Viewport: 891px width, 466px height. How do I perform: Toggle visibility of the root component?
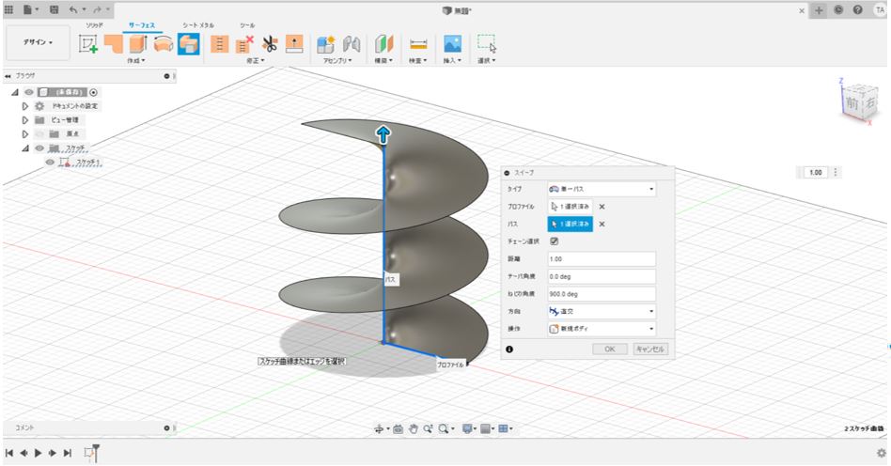(x=29, y=92)
